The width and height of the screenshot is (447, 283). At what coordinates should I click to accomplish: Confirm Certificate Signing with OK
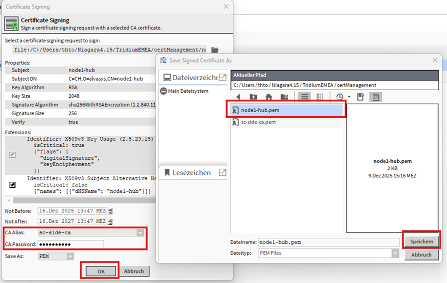coord(101,271)
